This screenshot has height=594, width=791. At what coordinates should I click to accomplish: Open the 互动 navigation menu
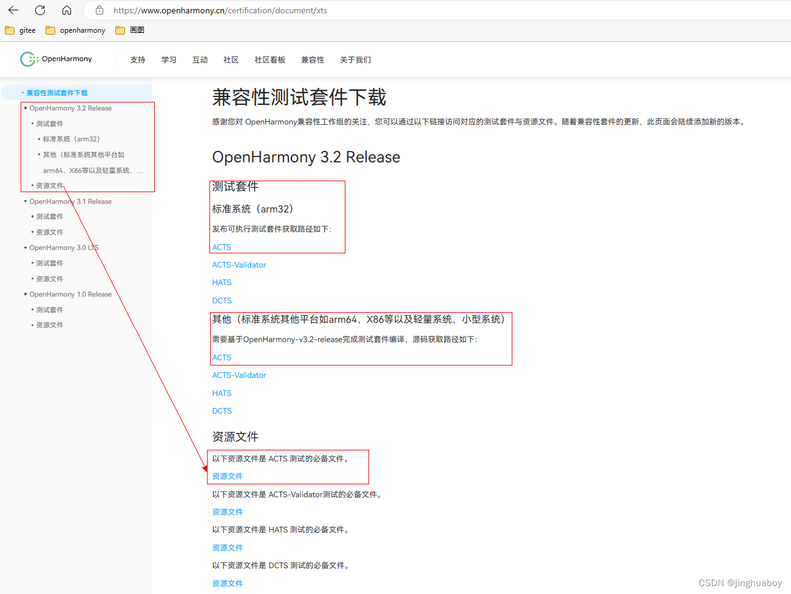200,60
